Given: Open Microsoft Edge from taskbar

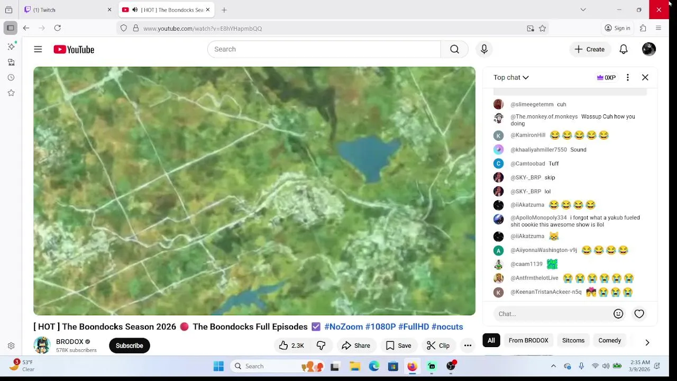Looking at the screenshot, I should 374,366.
